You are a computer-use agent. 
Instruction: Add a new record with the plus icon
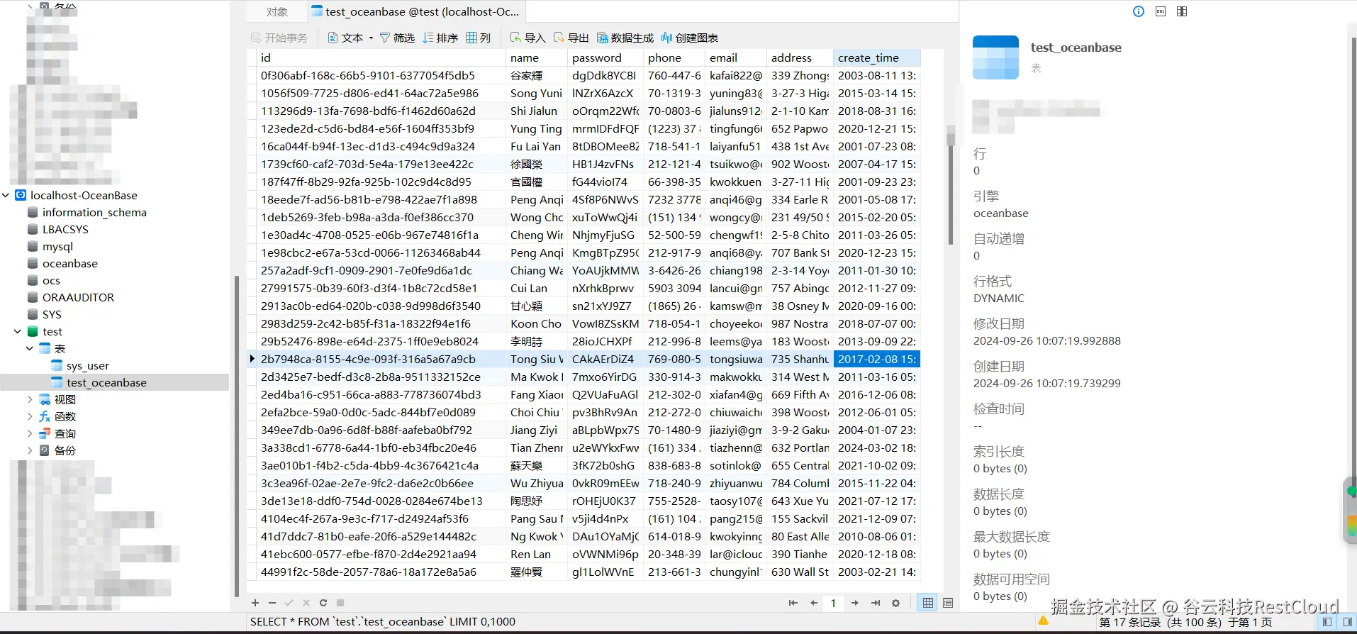pyautogui.click(x=255, y=603)
